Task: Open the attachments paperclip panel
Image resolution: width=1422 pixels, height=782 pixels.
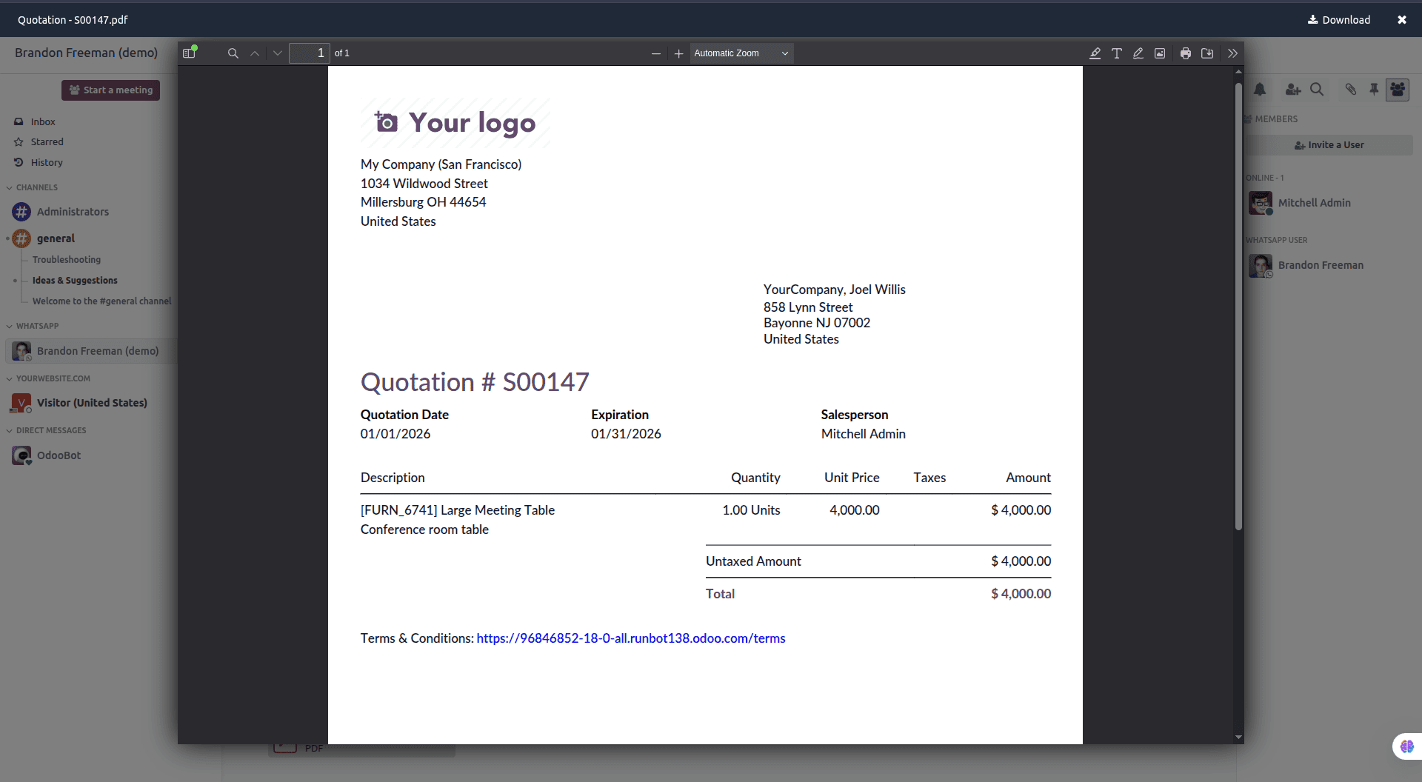Action: pyautogui.click(x=1350, y=89)
